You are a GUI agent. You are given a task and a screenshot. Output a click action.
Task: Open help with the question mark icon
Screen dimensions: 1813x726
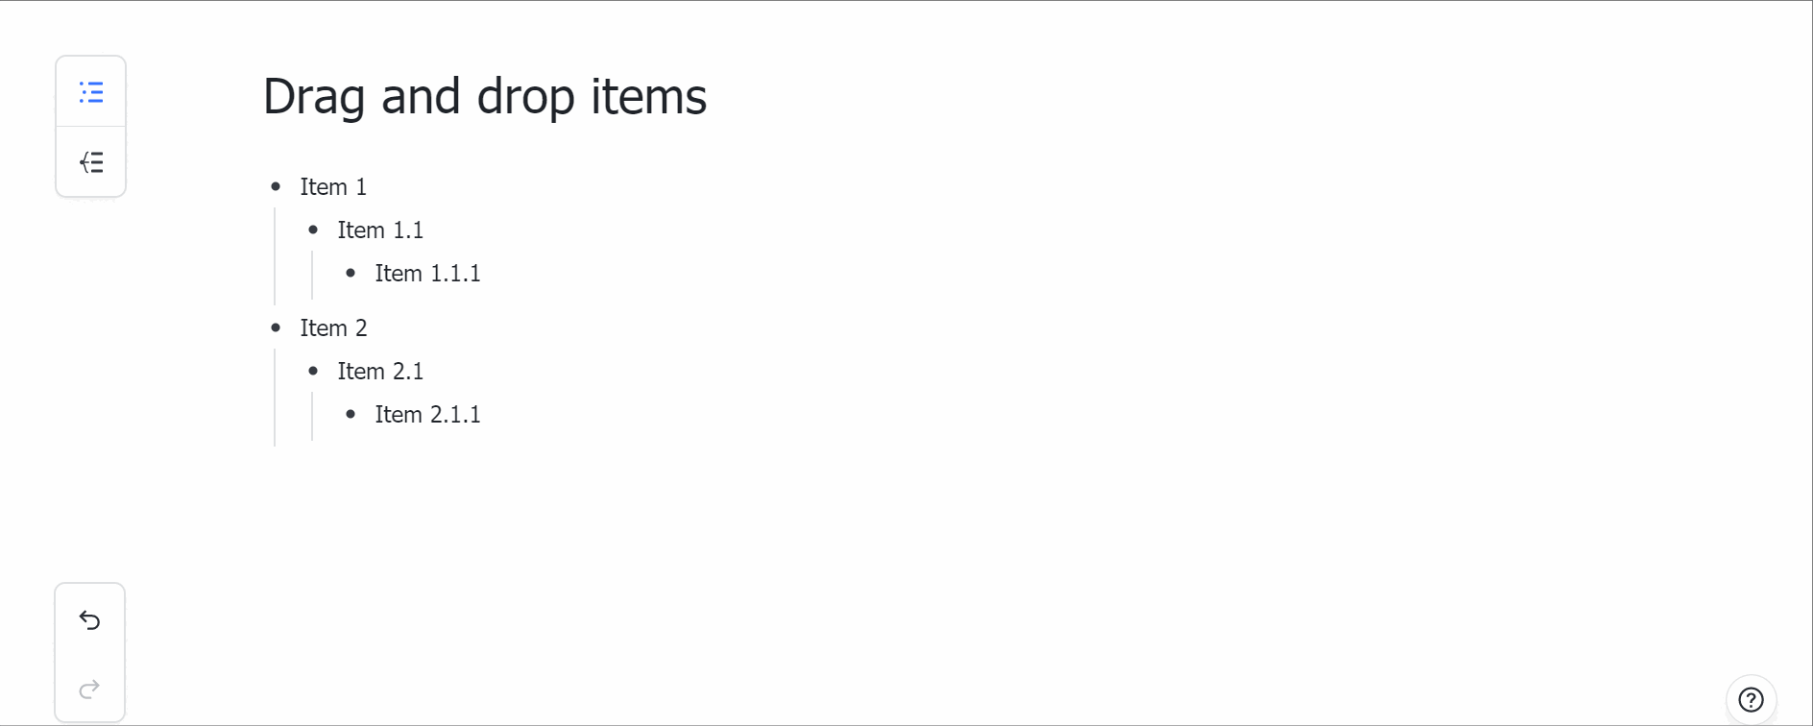tap(1751, 700)
